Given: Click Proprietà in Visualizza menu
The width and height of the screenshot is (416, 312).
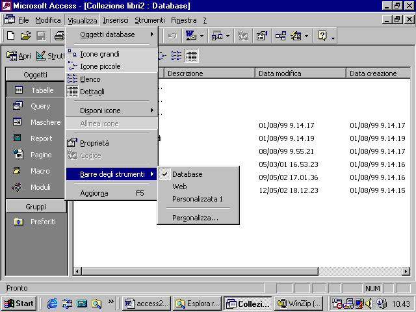Looking at the screenshot, I should [111, 143].
